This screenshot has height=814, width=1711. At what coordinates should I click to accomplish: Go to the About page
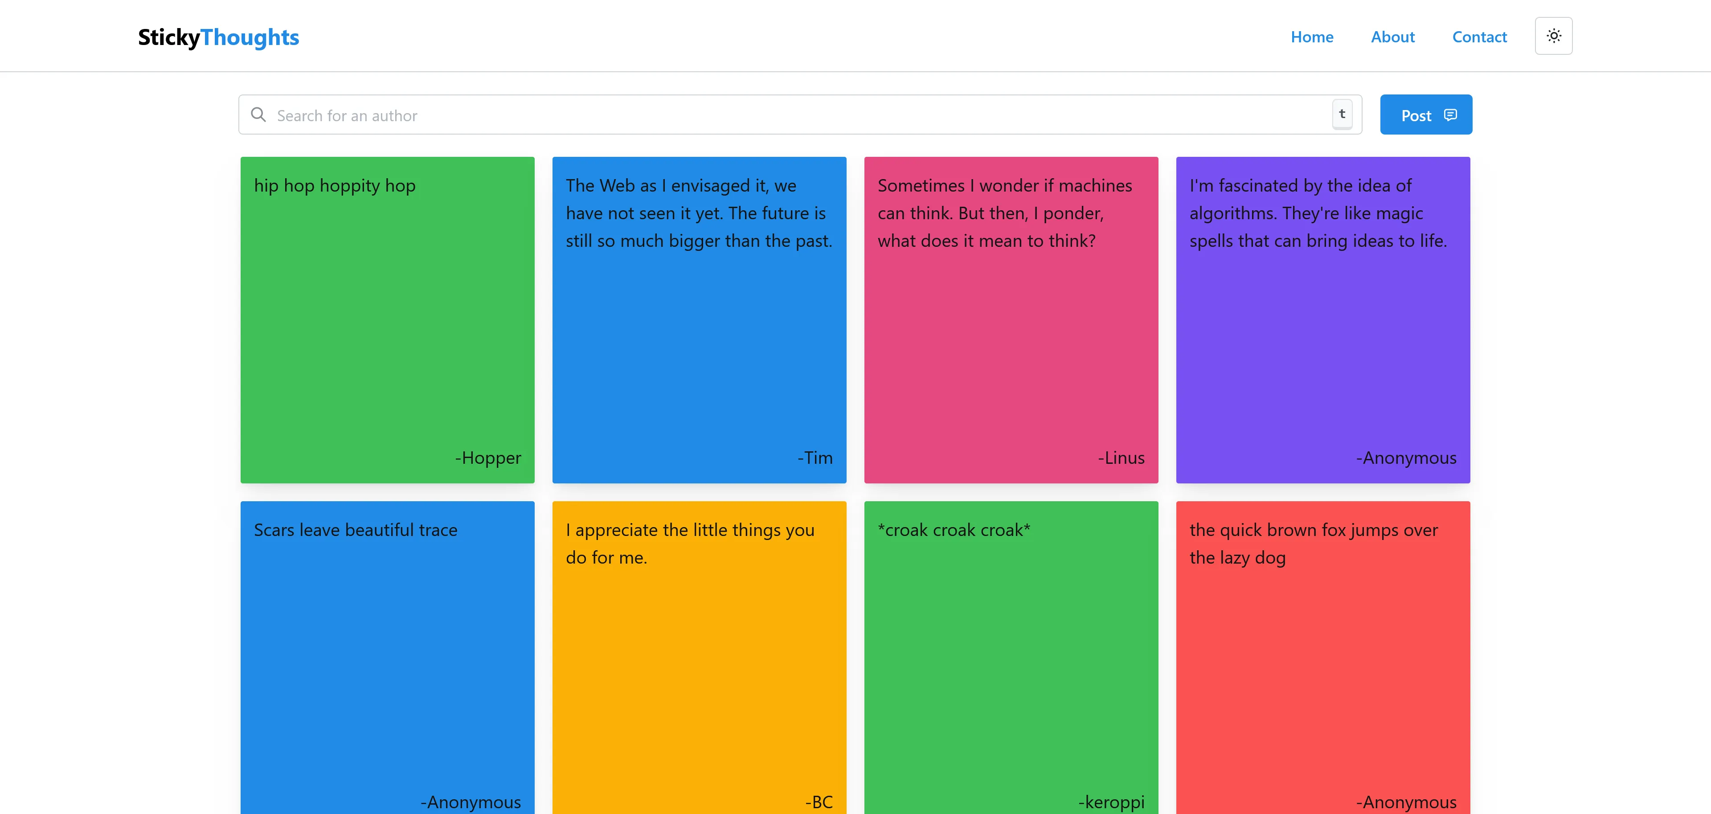(1392, 37)
